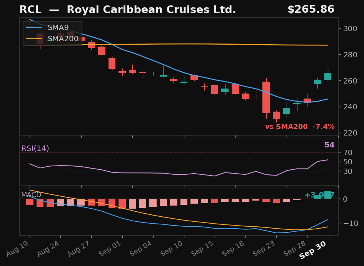Click the Sep 28 date label
Image resolution: width=364 pixels, height=266 pixels.
coord(295,249)
